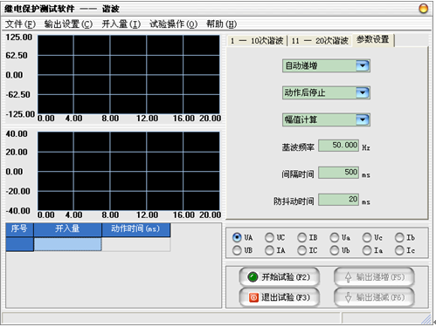Viewport: 436px width, 327px height.
Task: Open the 幅值计算 dropdown list
Action: pyautogui.click(x=363, y=119)
